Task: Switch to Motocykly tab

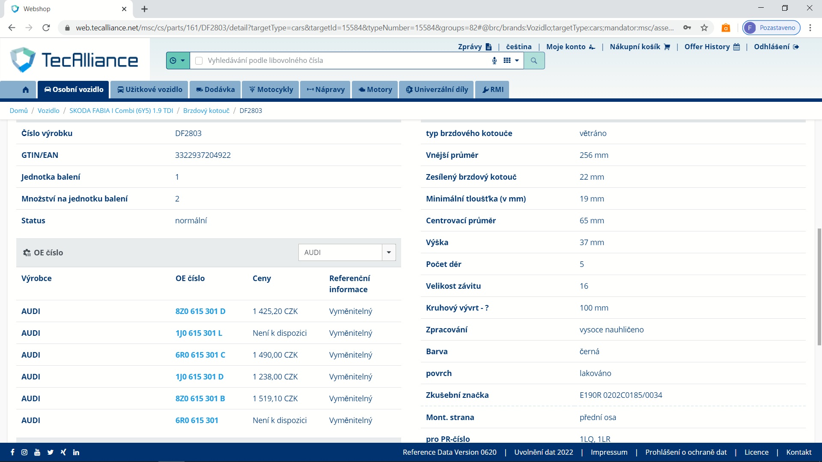Action: point(271,89)
